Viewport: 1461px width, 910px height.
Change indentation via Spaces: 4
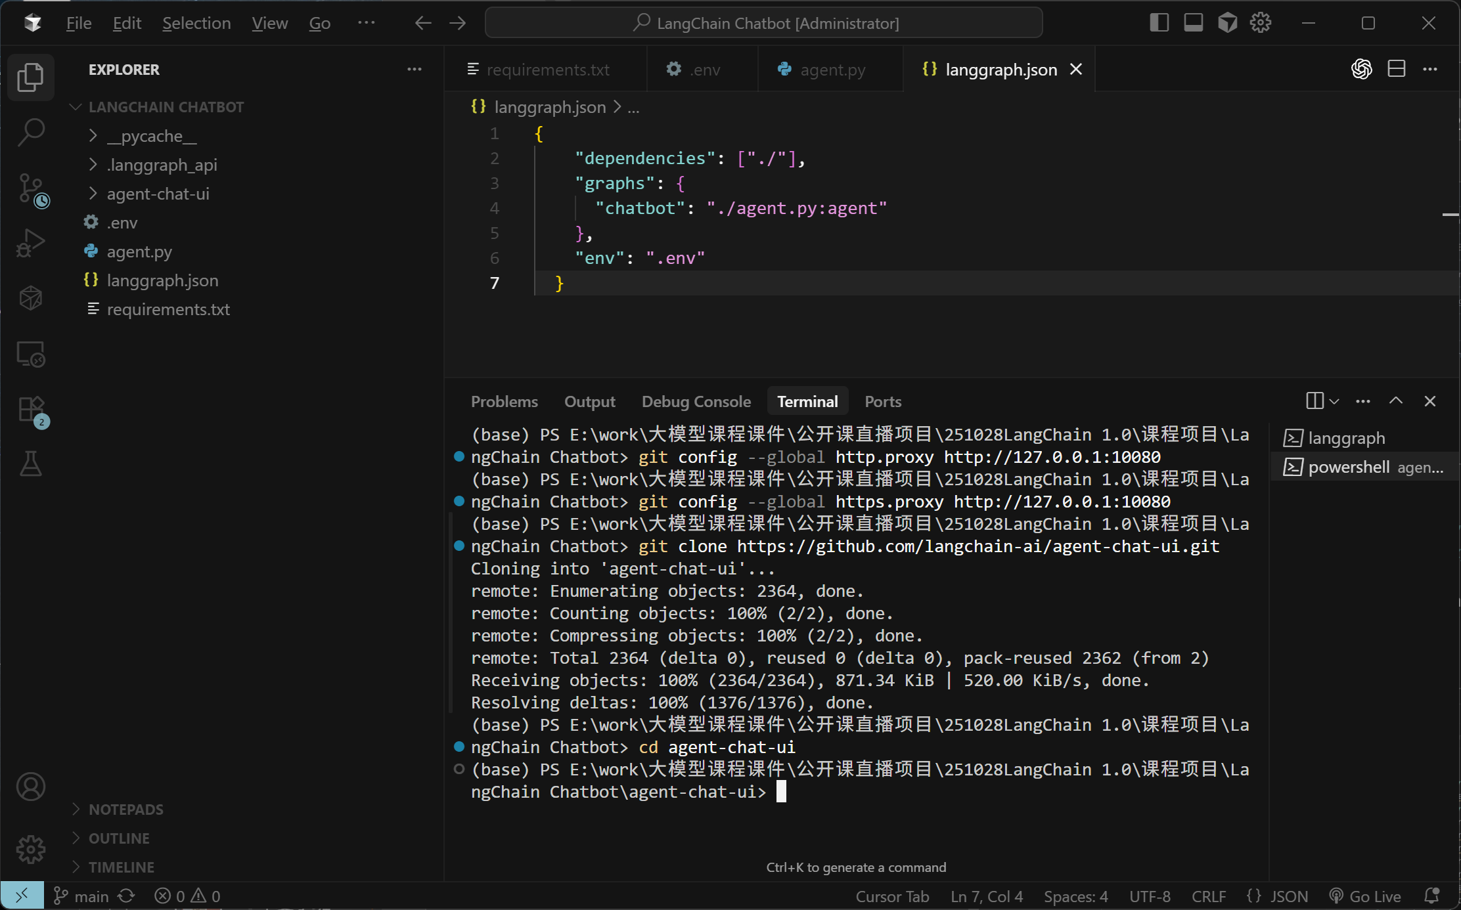click(1075, 896)
